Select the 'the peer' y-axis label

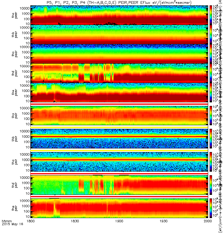pos(15,93)
